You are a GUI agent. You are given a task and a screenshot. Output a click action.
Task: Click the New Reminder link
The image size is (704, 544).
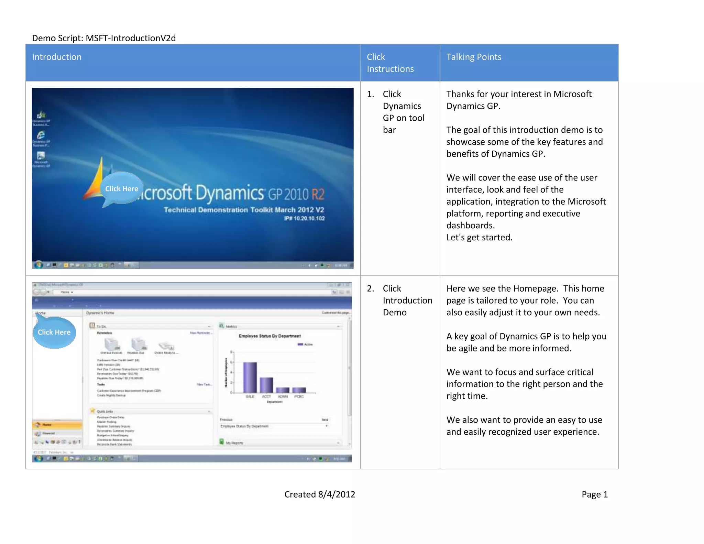coord(201,333)
